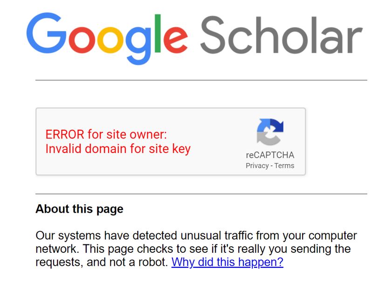The width and height of the screenshot is (385, 292).
Task: Click the gray Scholar wordmark
Action: click(281, 35)
